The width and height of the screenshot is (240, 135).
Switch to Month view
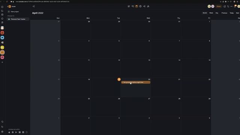pyautogui.click(x=205, y=13)
